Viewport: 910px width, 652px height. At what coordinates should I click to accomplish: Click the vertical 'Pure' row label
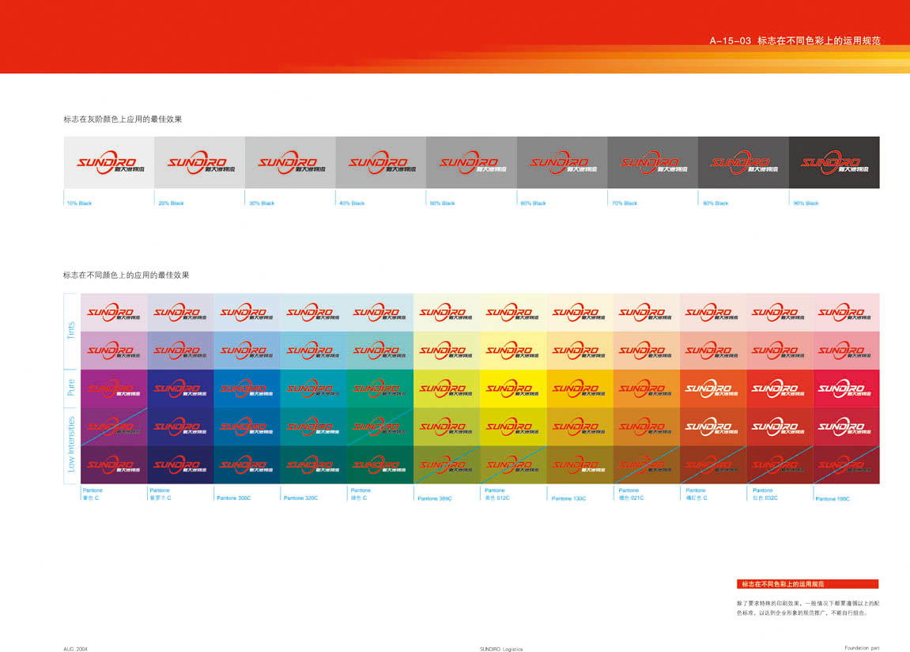pos(71,387)
